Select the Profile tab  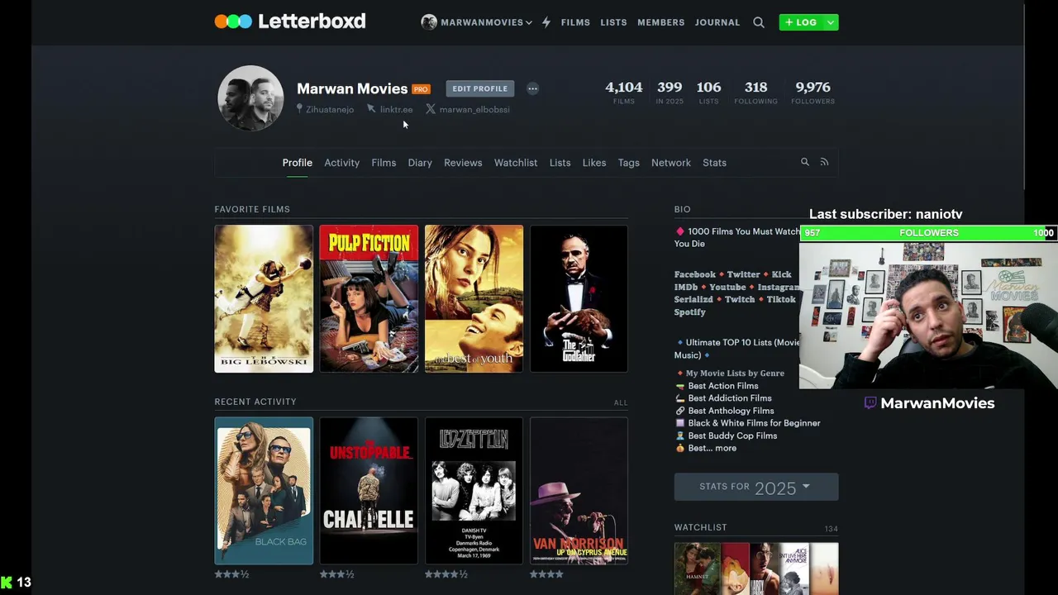(297, 163)
